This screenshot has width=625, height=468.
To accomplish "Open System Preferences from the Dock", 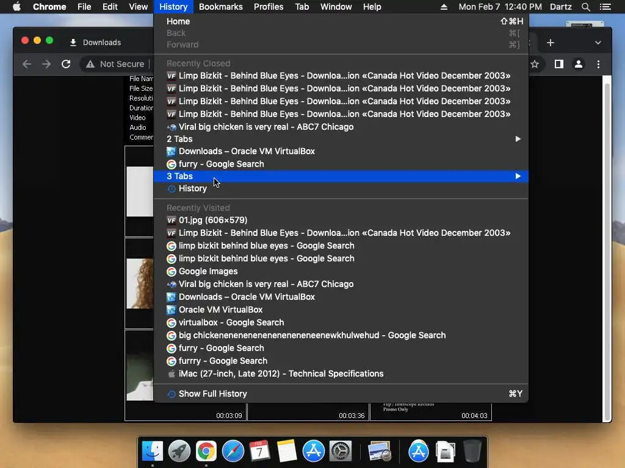I will pos(340,451).
